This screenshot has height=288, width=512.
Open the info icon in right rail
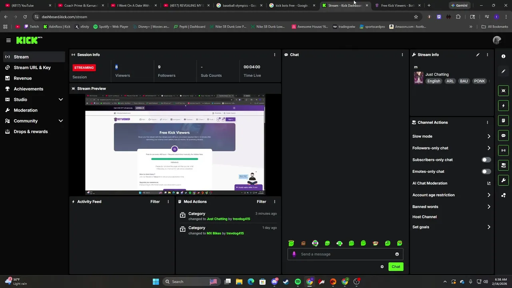[x=503, y=56]
